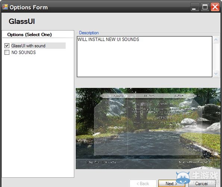The width and height of the screenshot is (222, 187).
Task: Click inside the Description text box
Action: tap(144, 57)
